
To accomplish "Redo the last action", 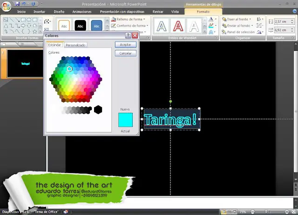I will point(33,4).
